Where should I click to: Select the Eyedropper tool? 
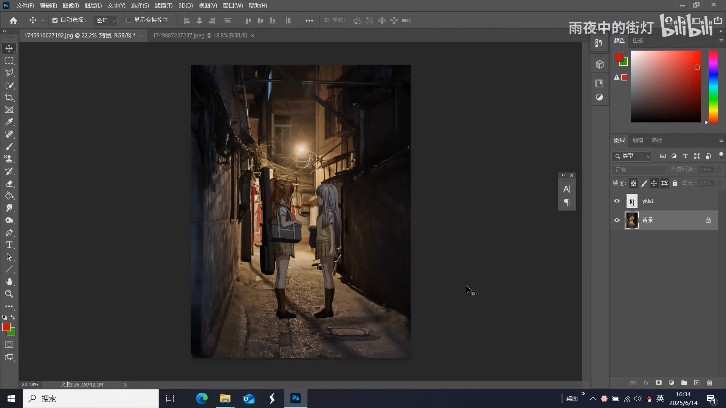(x=9, y=122)
